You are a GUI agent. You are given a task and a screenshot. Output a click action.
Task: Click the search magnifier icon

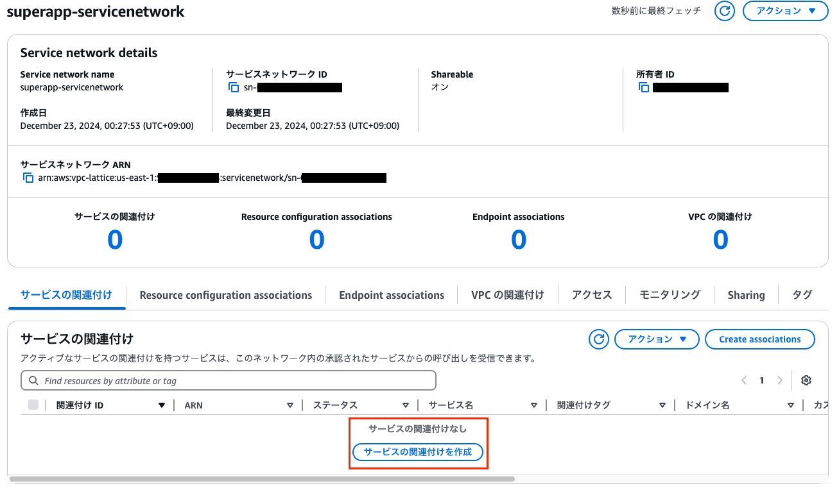33,380
